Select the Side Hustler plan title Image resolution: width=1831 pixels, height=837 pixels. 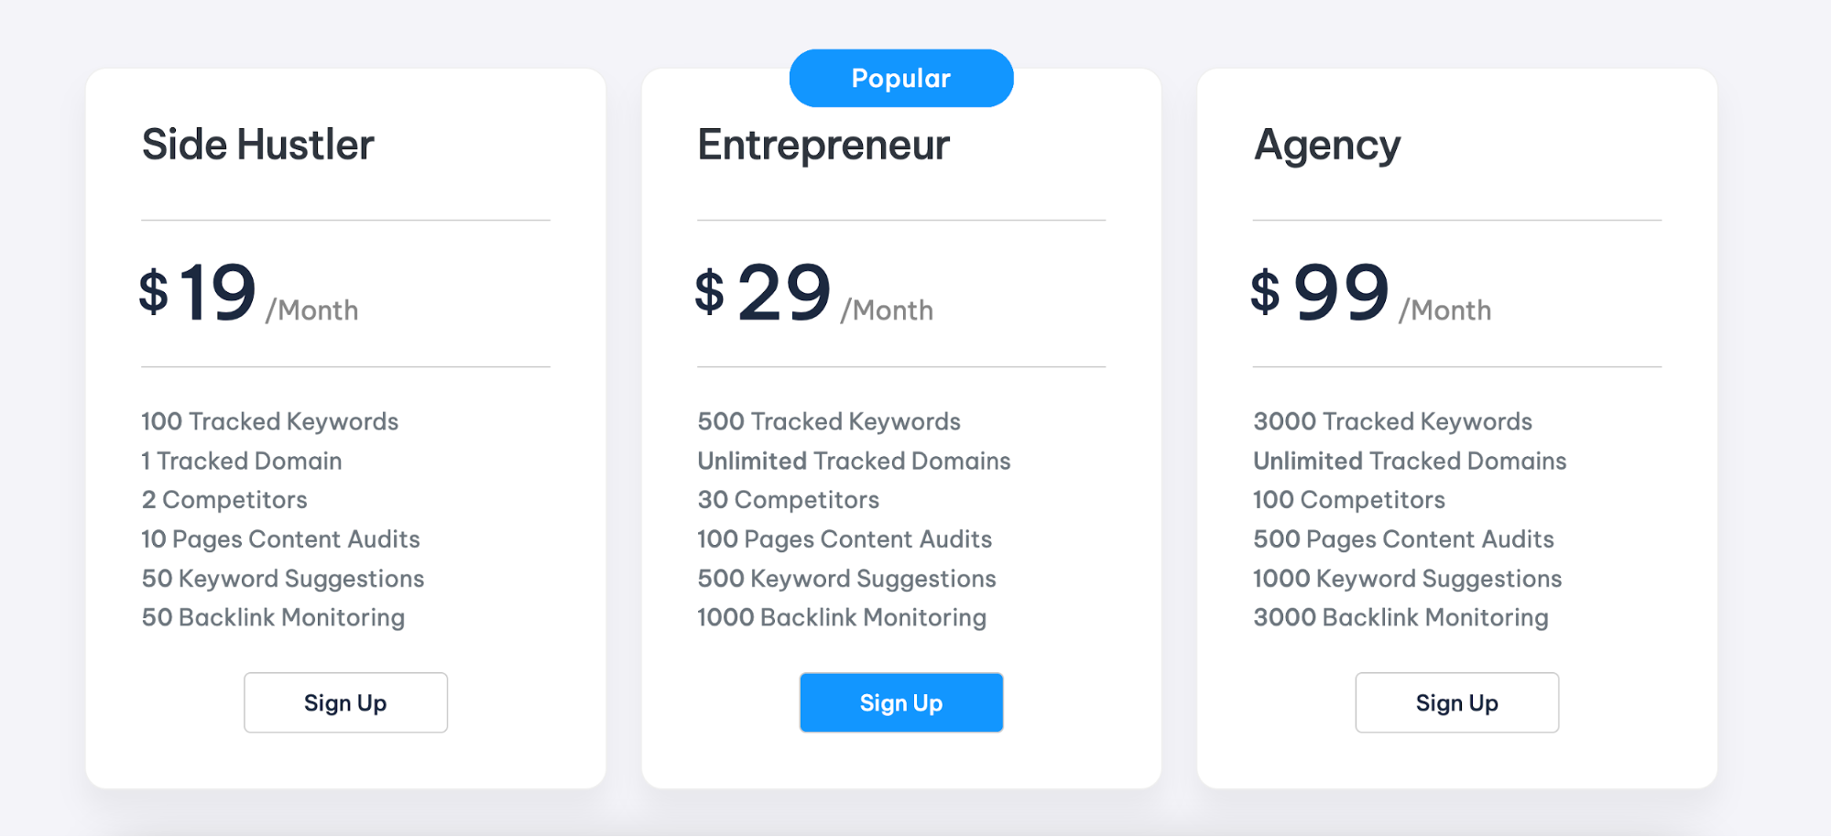[x=257, y=145]
